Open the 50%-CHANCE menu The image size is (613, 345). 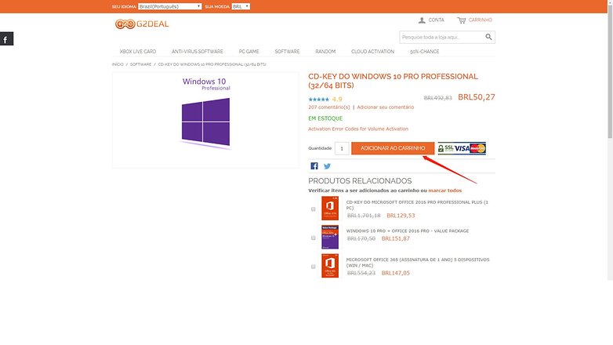pyautogui.click(x=425, y=52)
